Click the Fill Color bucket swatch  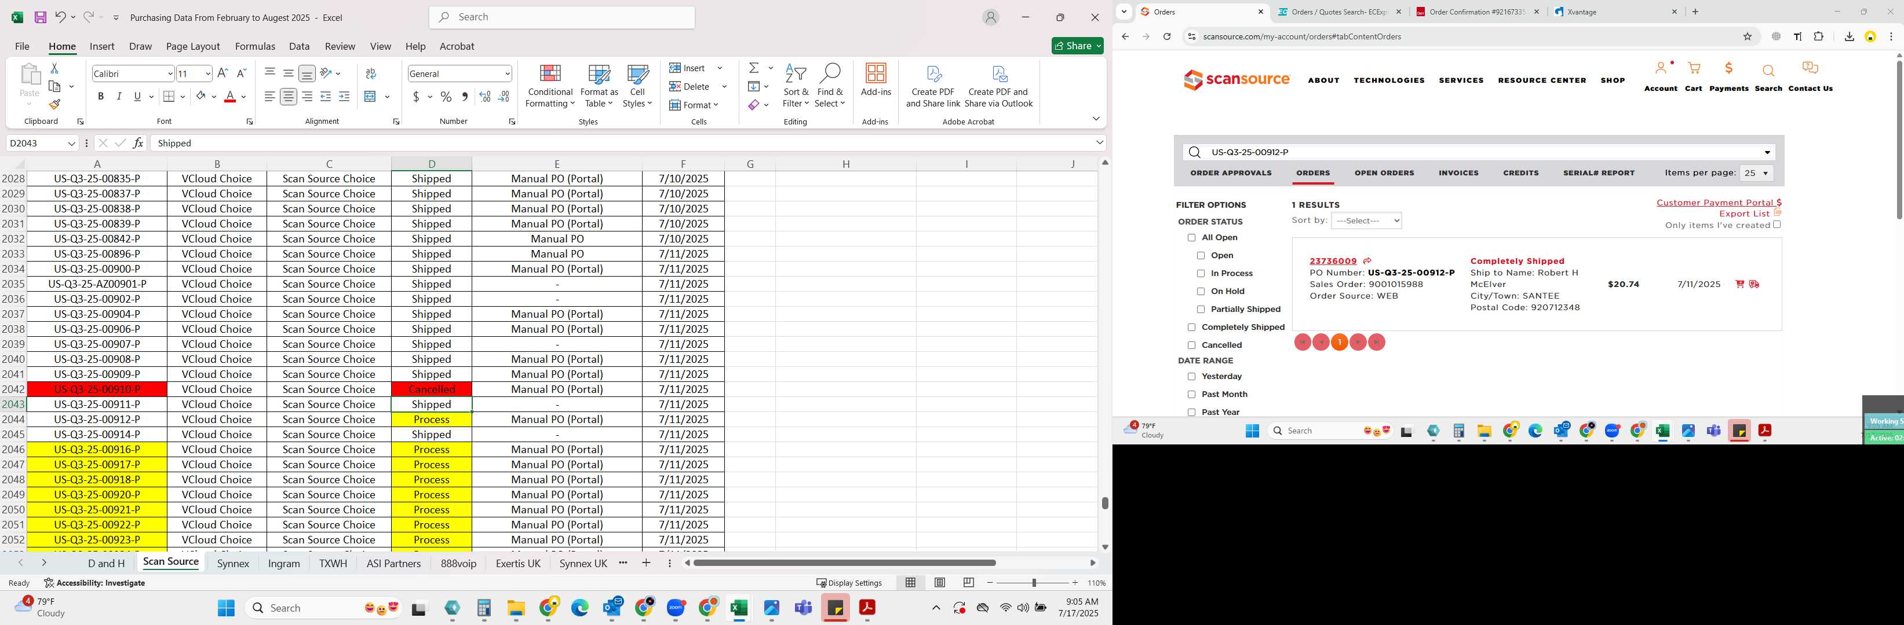[200, 97]
